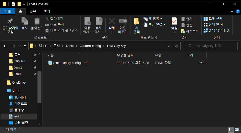Open address bar history dropdown
Image resolution: width=241 pixels, height=133 pixels.
tap(169, 46)
